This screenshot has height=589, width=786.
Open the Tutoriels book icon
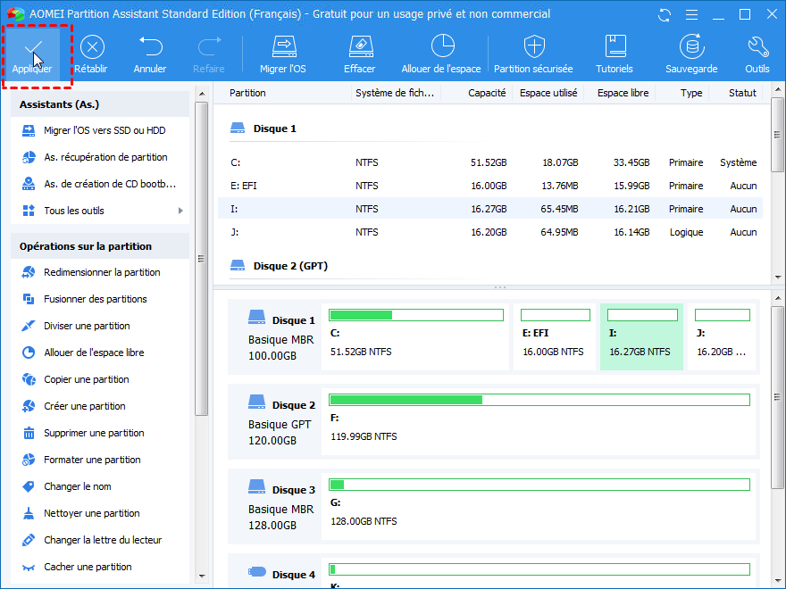pos(615,47)
